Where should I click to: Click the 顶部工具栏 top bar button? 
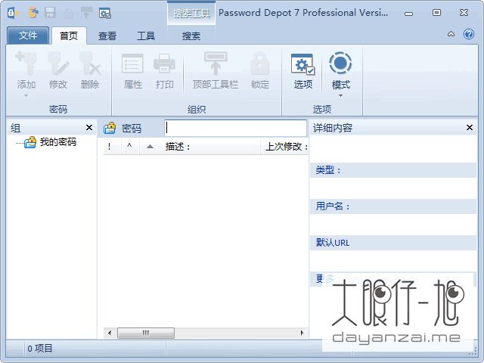coord(216,71)
